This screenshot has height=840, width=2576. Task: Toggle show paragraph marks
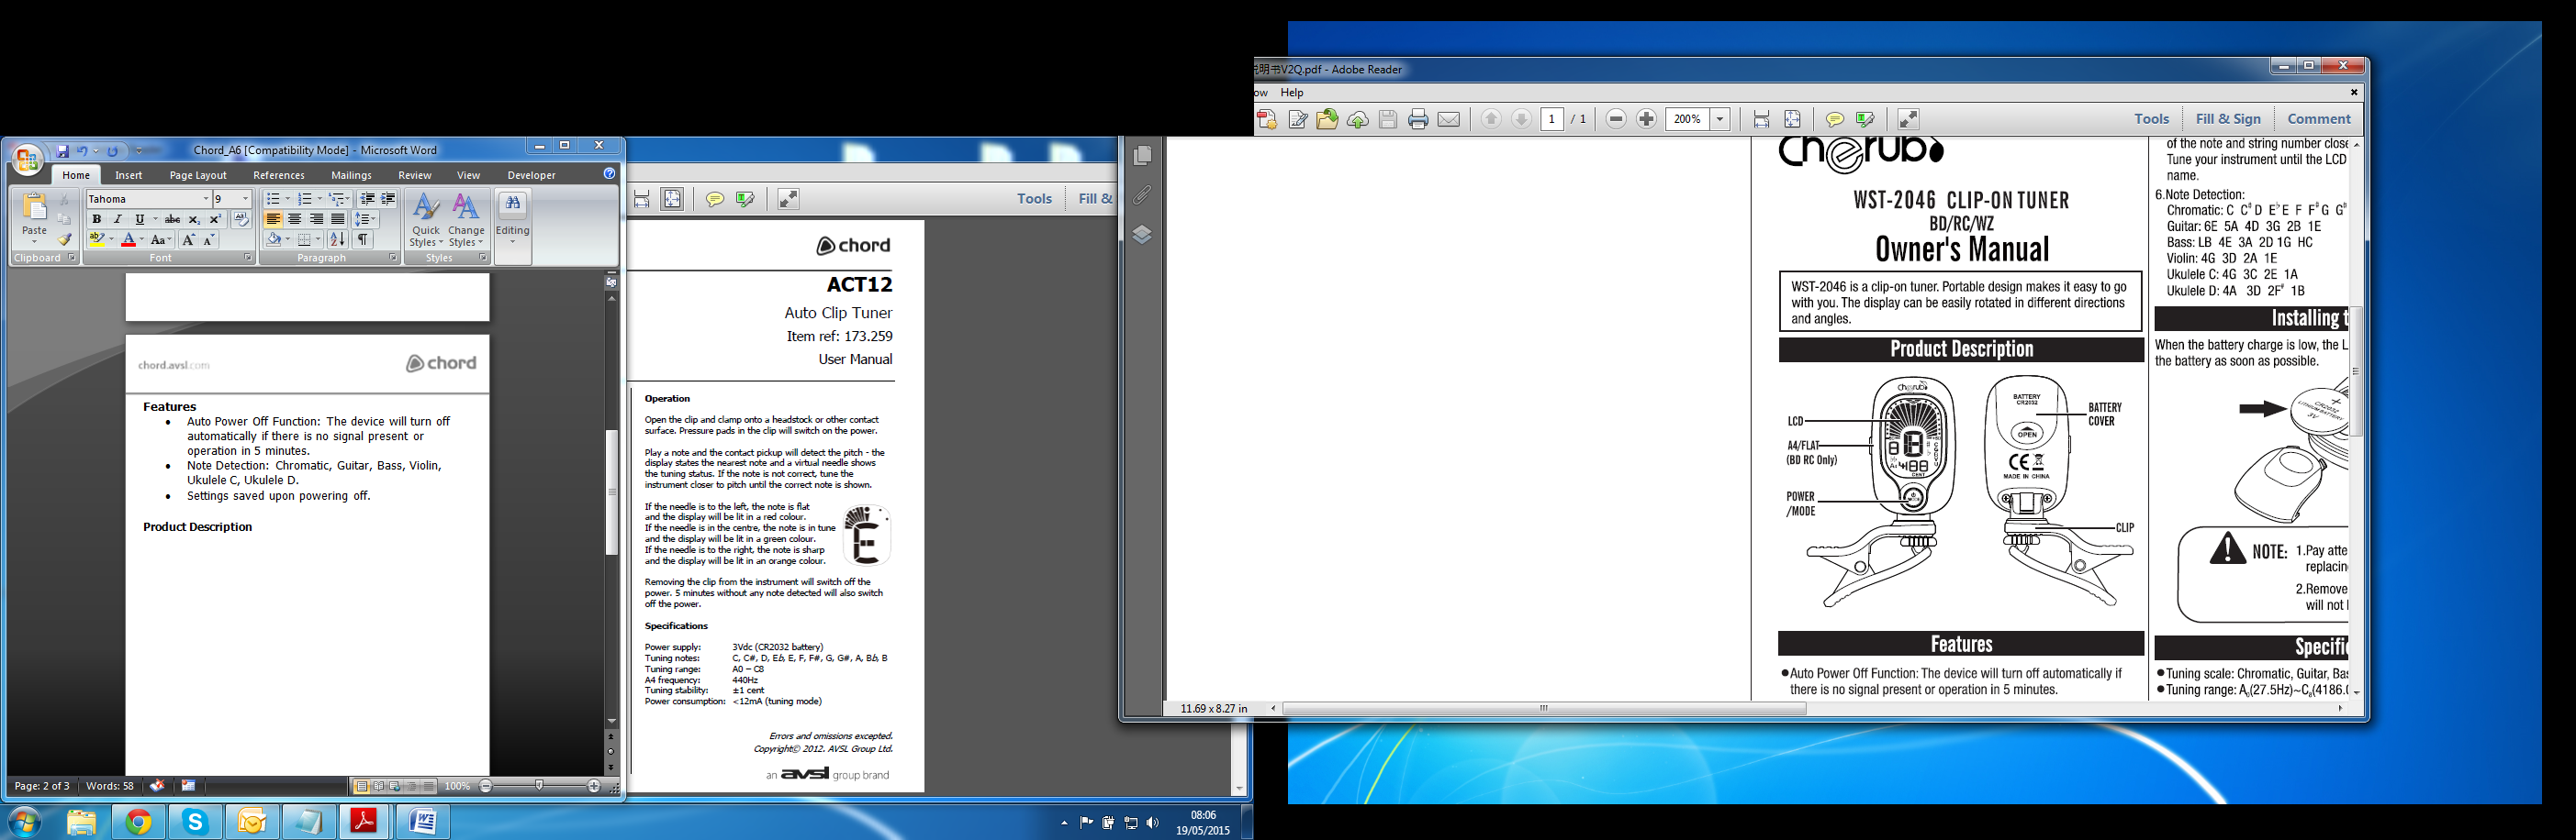click(363, 239)
